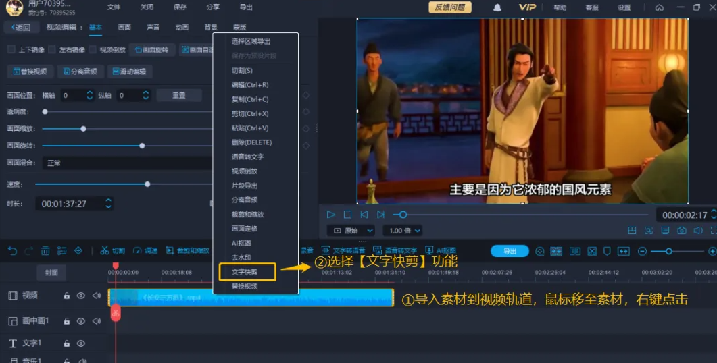Click the 替换视频 button
Screen dimensions: 717x363
[x=30, y=72]
